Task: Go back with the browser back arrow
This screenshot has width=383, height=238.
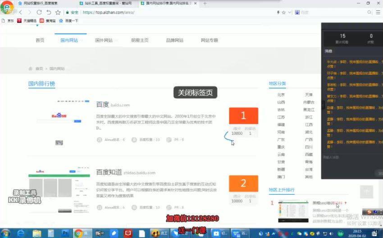Action: pos(21,12)
